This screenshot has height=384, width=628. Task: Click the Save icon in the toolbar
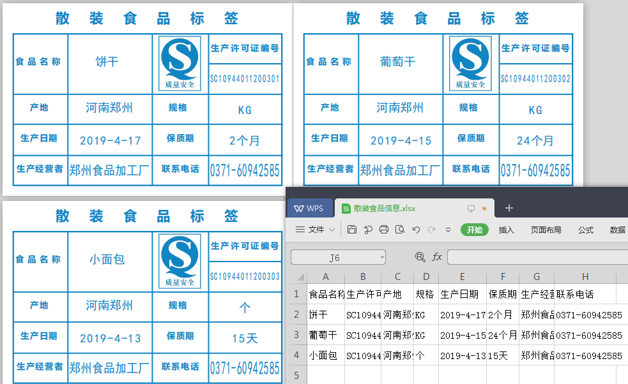click(x=351, y=230)
